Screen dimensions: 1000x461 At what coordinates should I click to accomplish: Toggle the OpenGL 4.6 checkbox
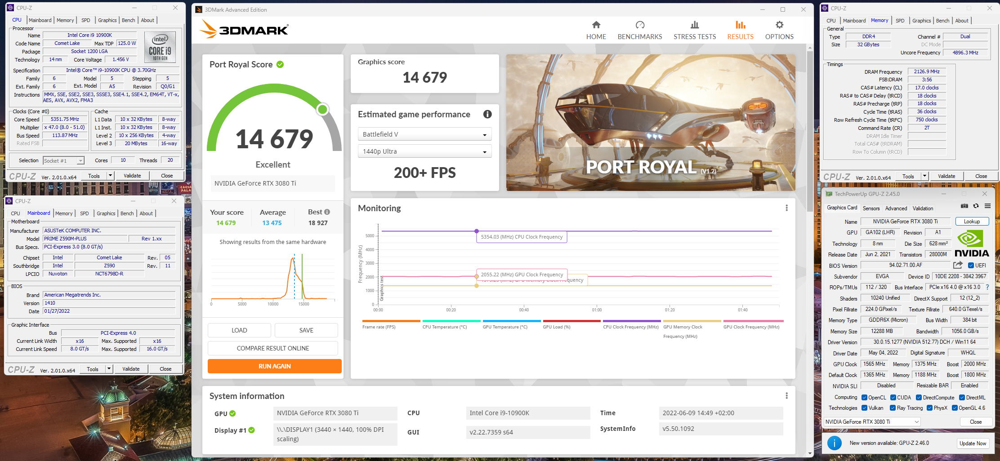coord(954,408)
